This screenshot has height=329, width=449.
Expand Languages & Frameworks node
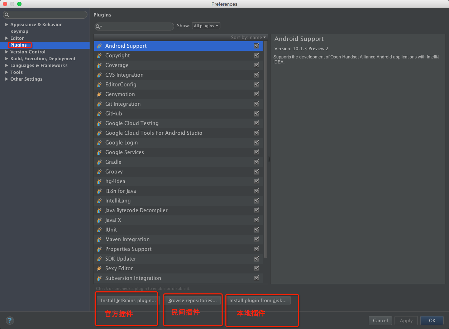coord(6,66)
